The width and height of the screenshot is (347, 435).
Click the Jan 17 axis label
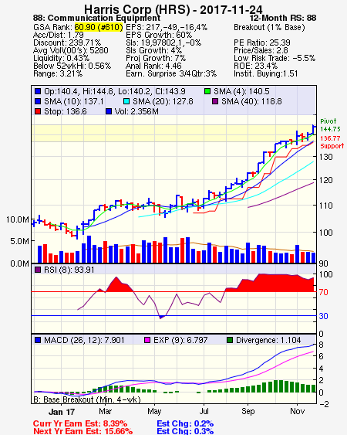click(62, 412)
